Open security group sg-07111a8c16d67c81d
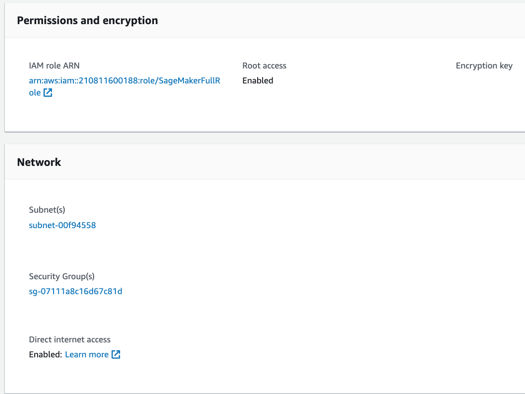 click(75, 291)
